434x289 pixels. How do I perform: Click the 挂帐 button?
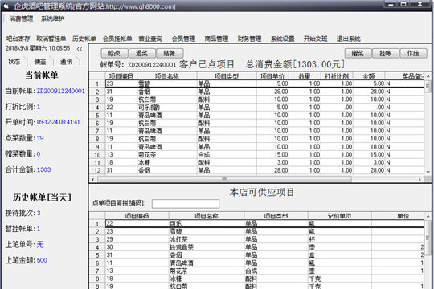(386, 53)
